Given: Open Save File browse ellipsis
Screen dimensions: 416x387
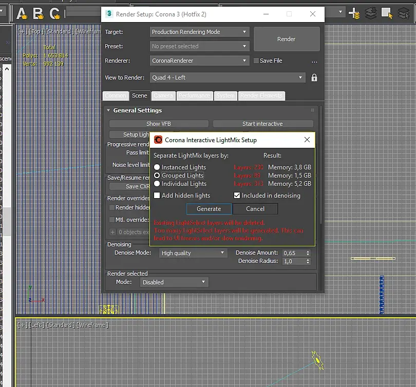Looking at the screenshot, I should pyautogui.click(x=314, y=61).
